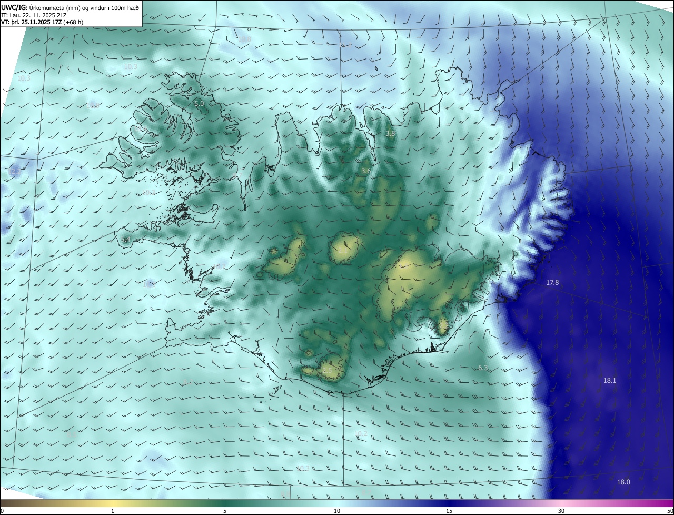The width and height of the screenshot is (674, 515).
Task: Click the "6.3" value off the southeast coast
Action: click(x=483, y=368)
